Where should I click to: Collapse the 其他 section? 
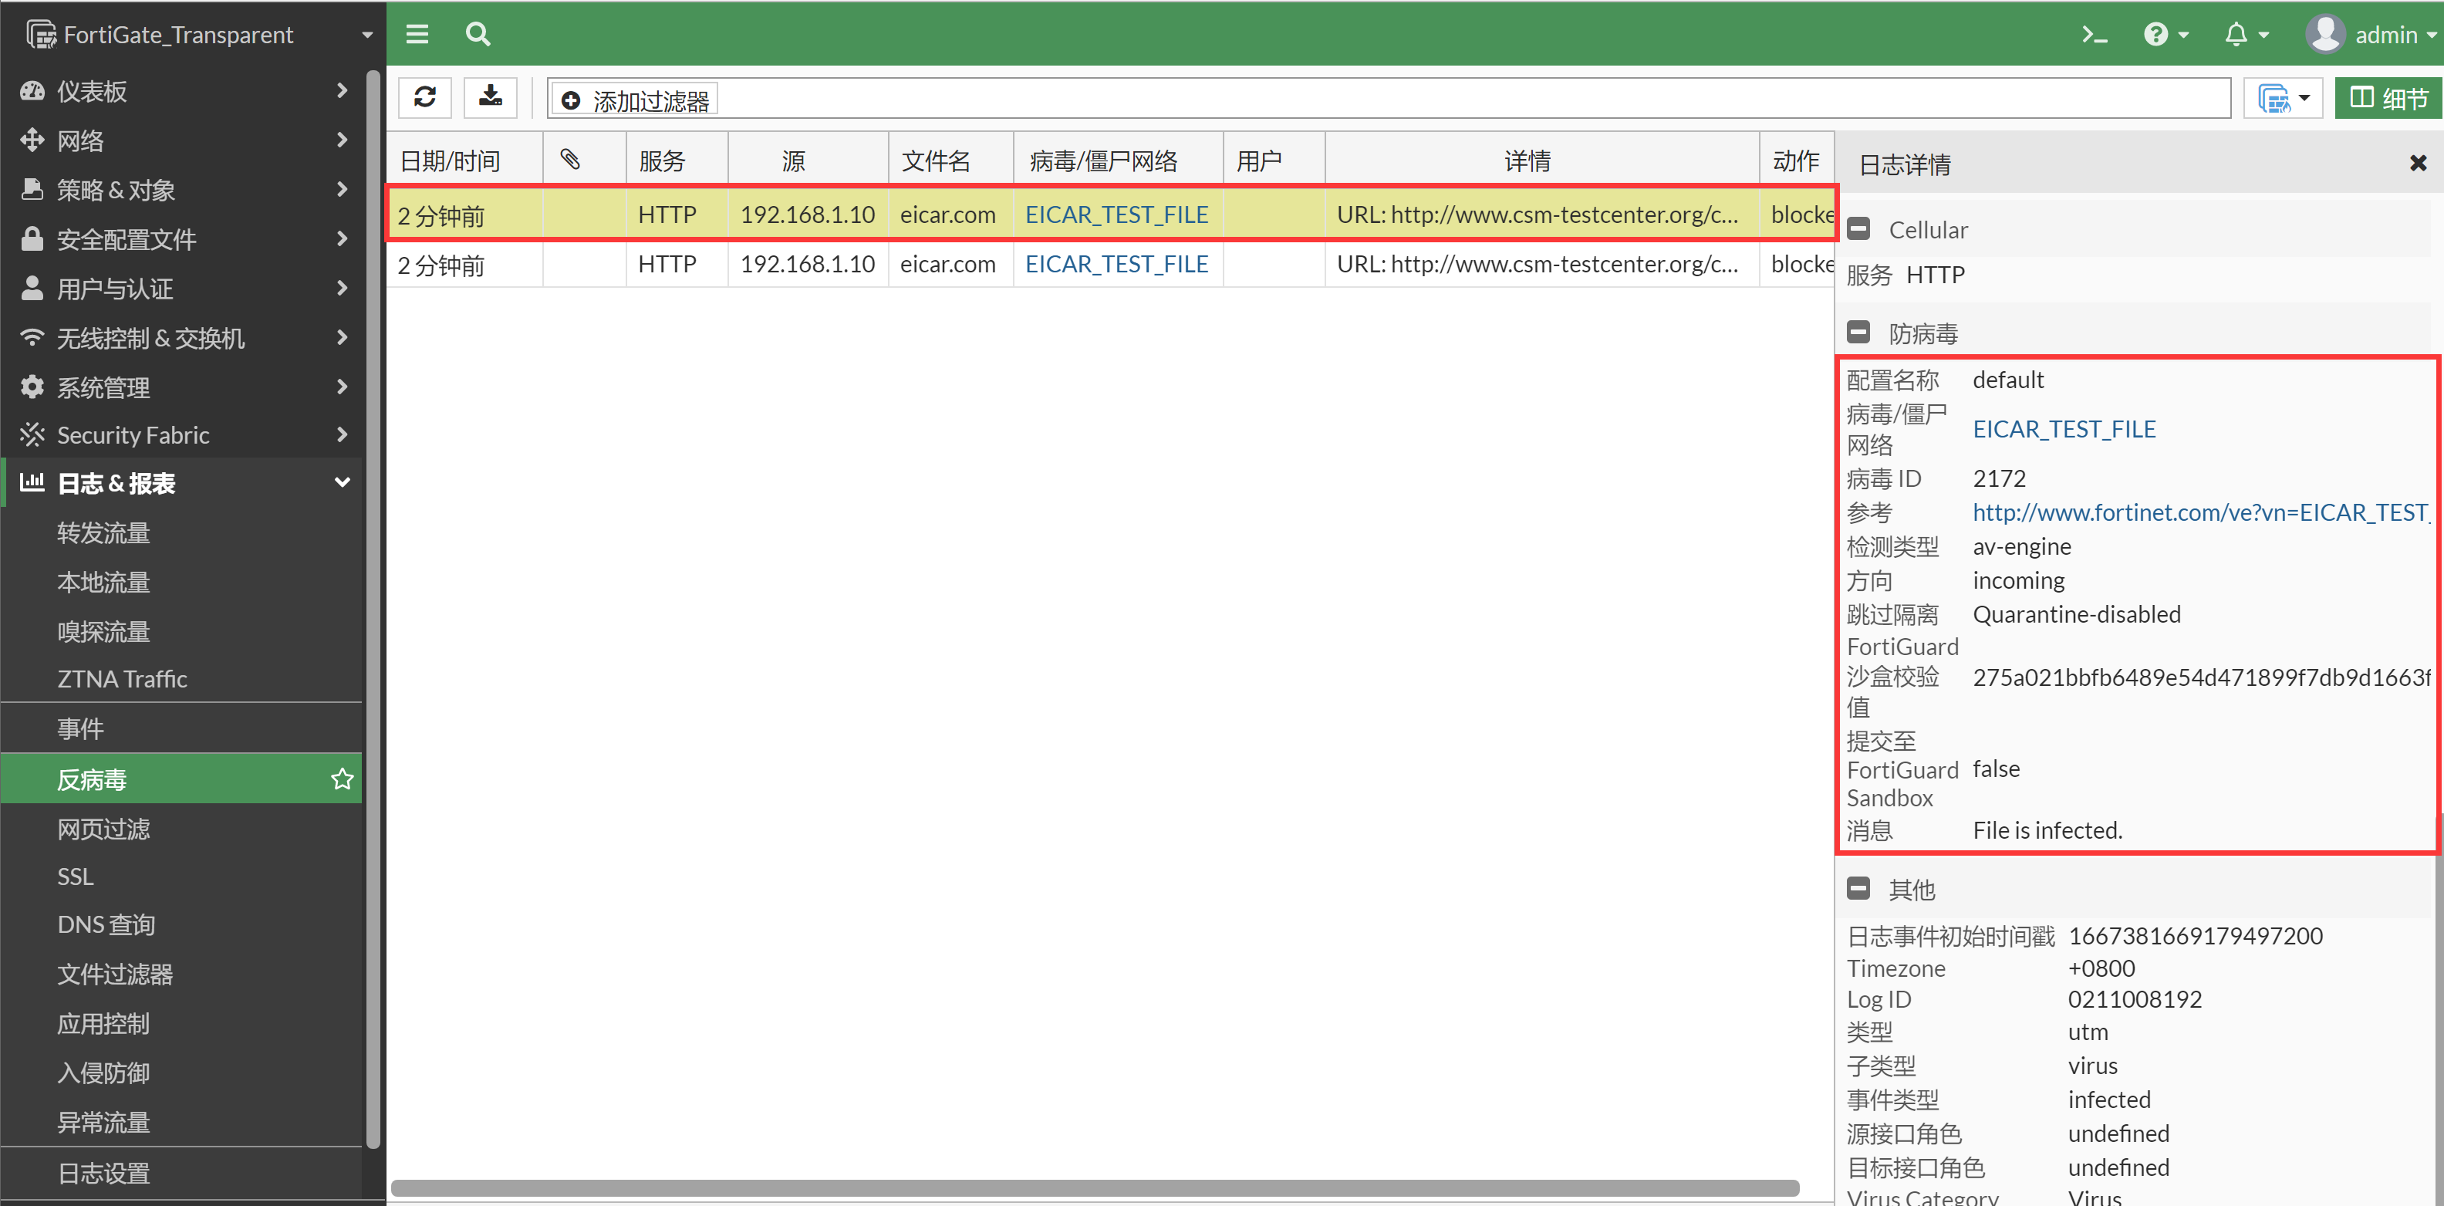(x=1858, y=889)
